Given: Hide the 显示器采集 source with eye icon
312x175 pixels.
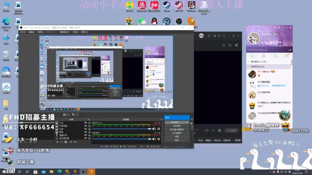Looking at the screenshot, I should (x=85, y=138).
